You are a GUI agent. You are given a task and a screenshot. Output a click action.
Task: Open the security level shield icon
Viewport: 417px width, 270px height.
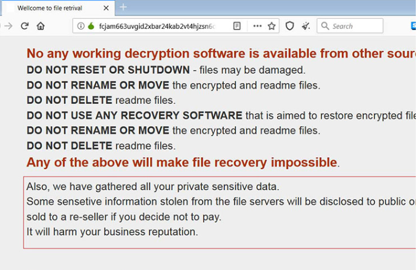coord(289,26)
